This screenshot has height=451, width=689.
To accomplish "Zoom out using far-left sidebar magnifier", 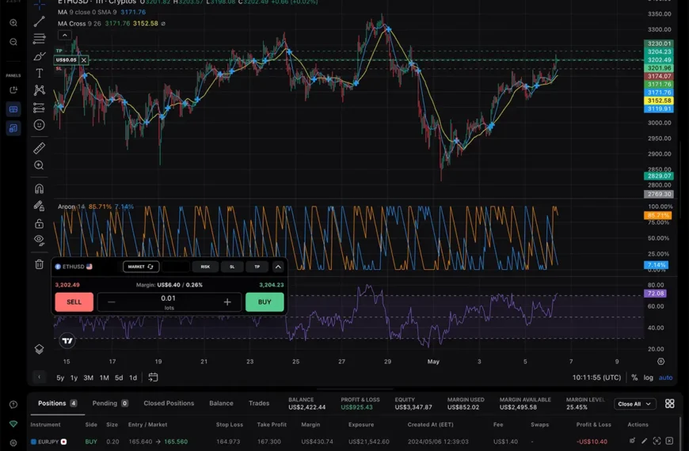I will click(x=13, y=42).
